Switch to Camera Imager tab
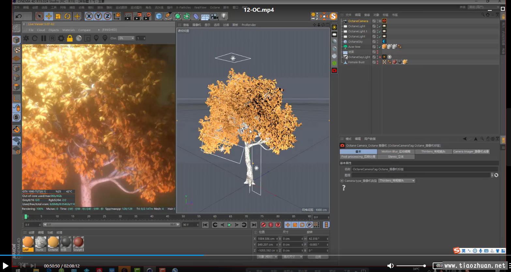511x272 pixels. pyautogui.click(x=471, y=151)
